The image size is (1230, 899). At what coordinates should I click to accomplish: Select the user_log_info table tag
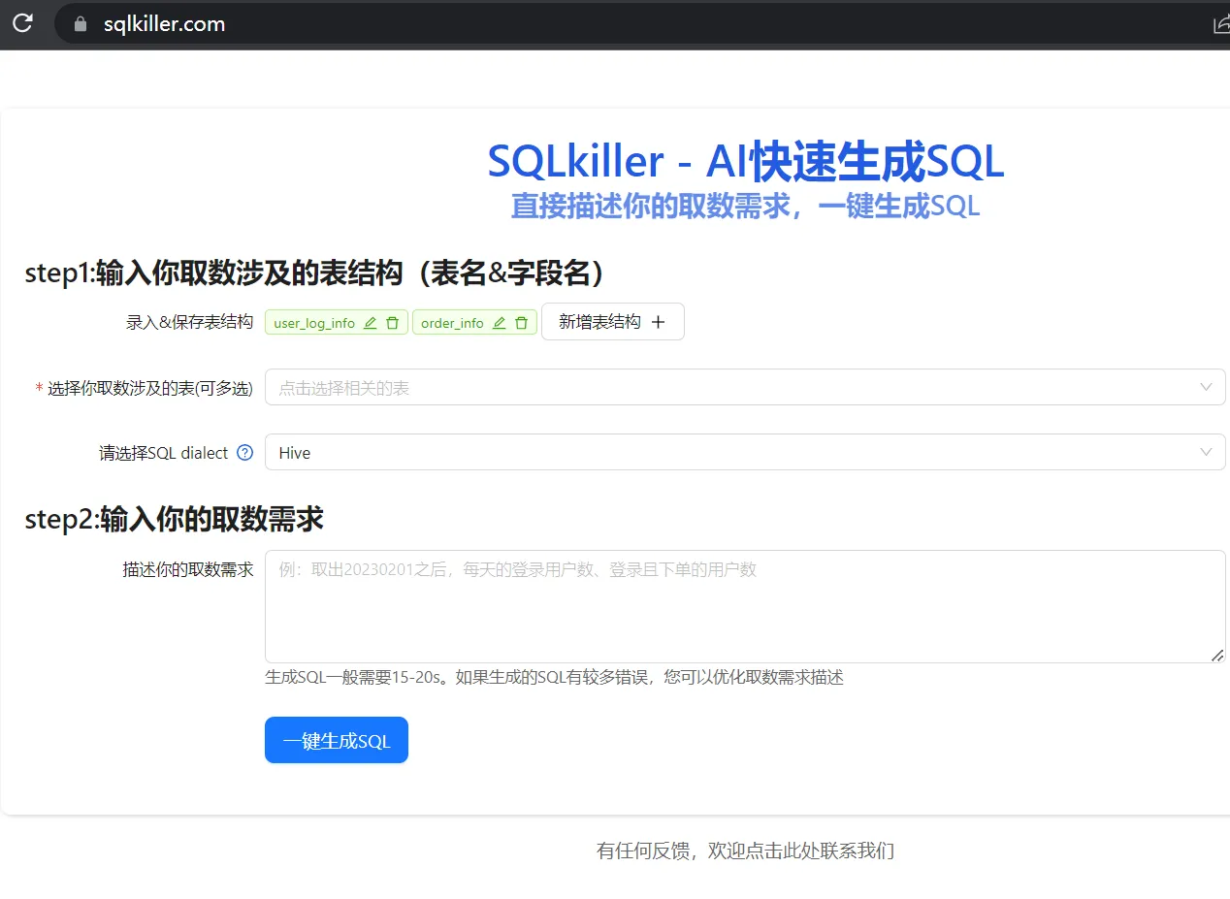(x=312, y=323)
